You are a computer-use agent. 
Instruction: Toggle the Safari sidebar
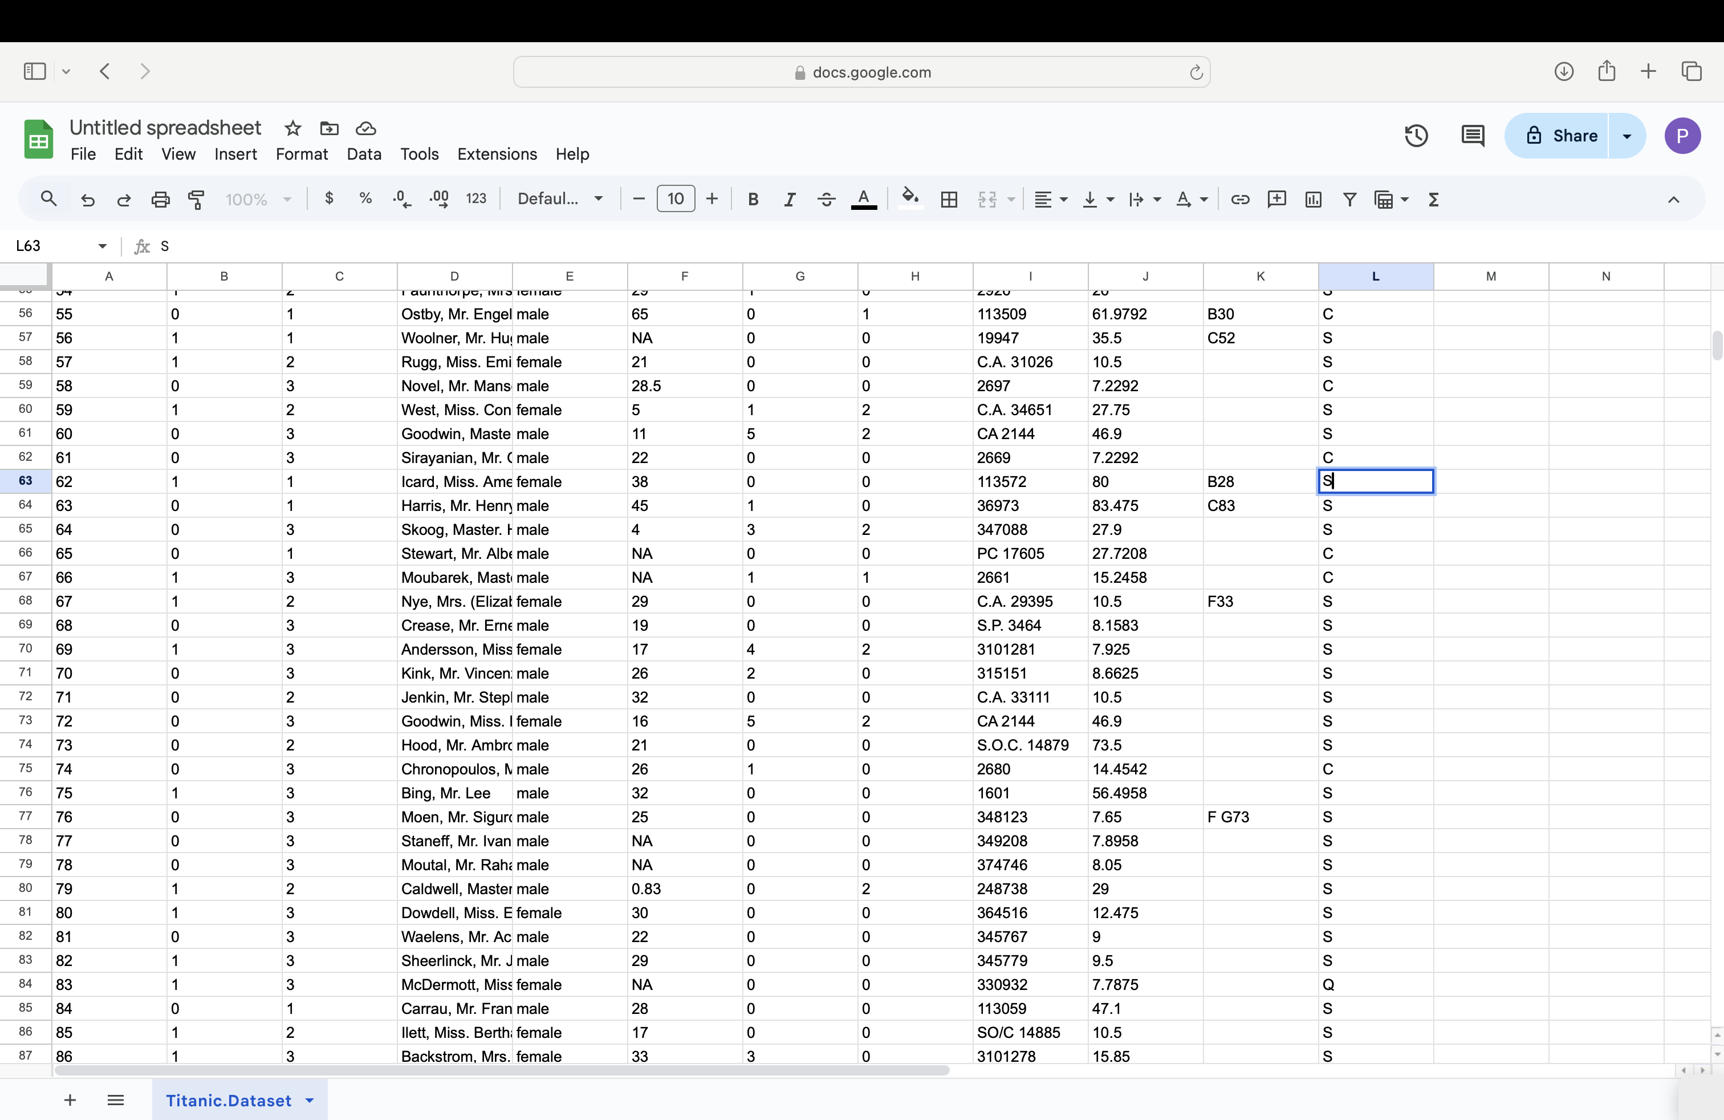[34, 71]
